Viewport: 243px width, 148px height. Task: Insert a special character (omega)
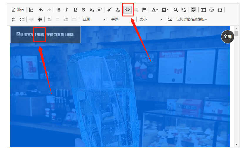tap(220, 10)
